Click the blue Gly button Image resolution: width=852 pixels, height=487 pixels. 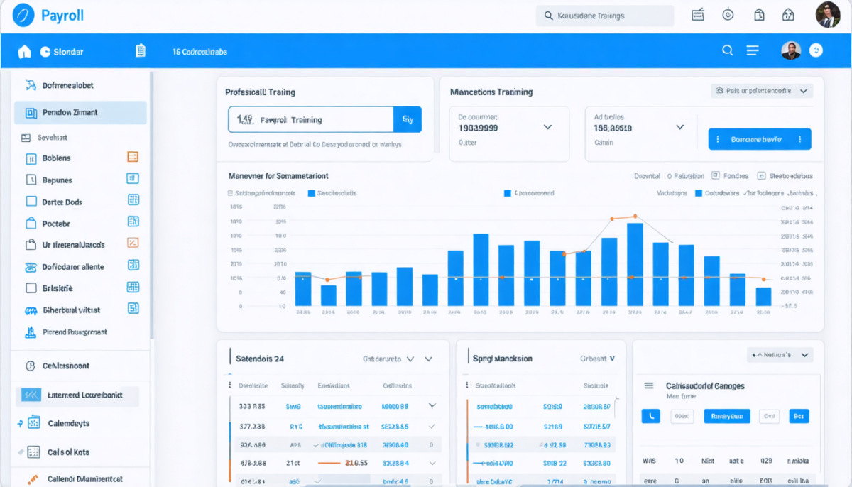(x=408, y=120)
